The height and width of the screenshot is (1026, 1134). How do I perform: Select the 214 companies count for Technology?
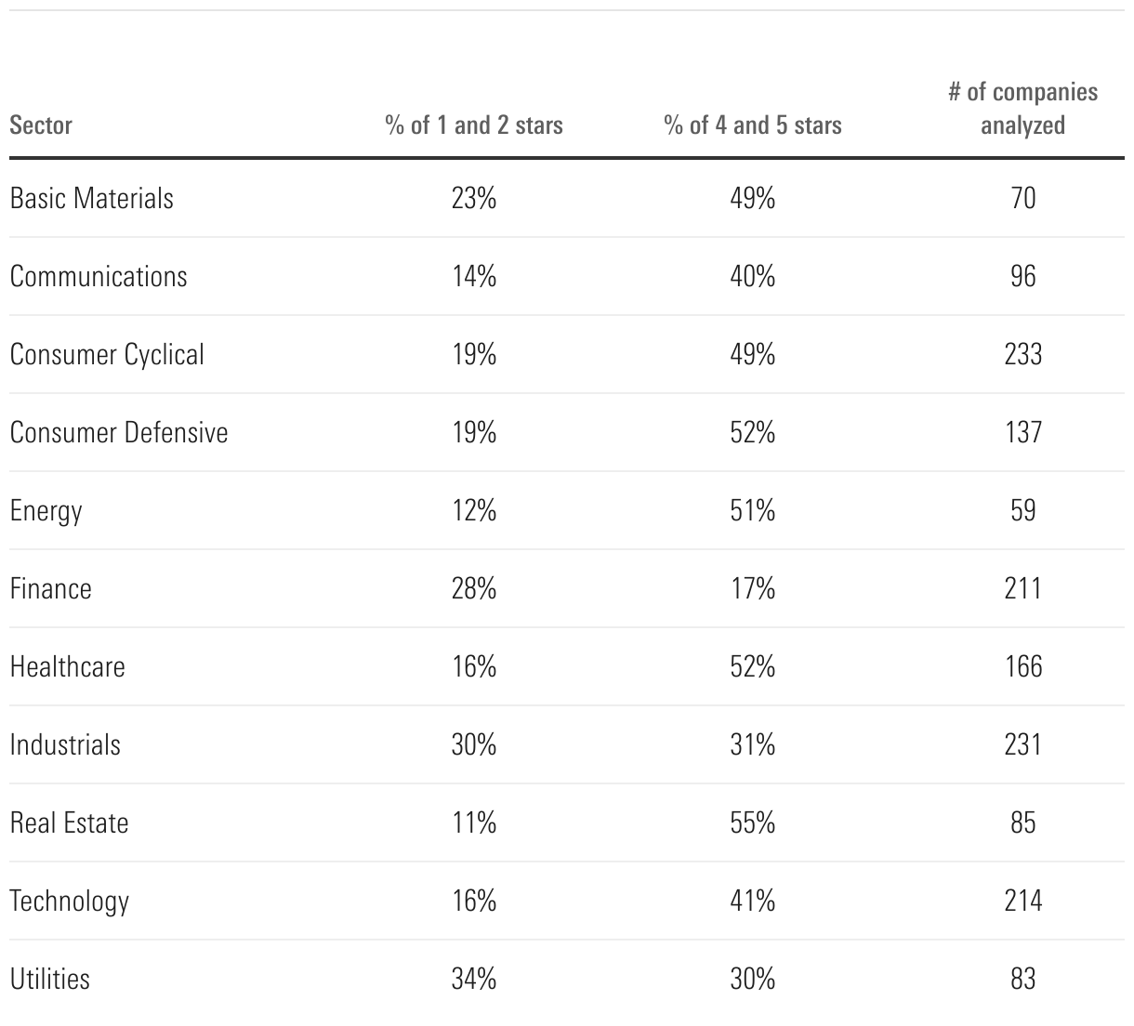1022,901
